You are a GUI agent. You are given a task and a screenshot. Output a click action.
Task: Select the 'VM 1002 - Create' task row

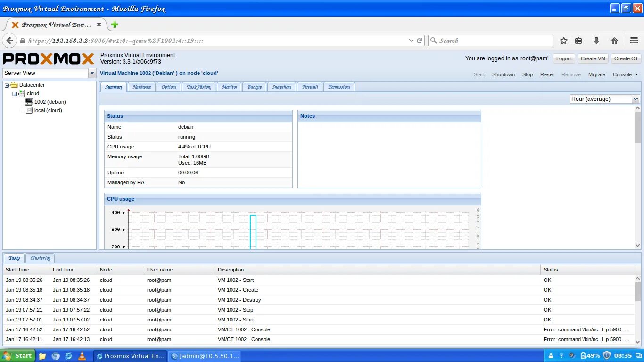319,290
